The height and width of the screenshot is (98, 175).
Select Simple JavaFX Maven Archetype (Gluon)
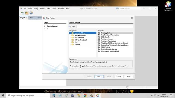(115, 45)
